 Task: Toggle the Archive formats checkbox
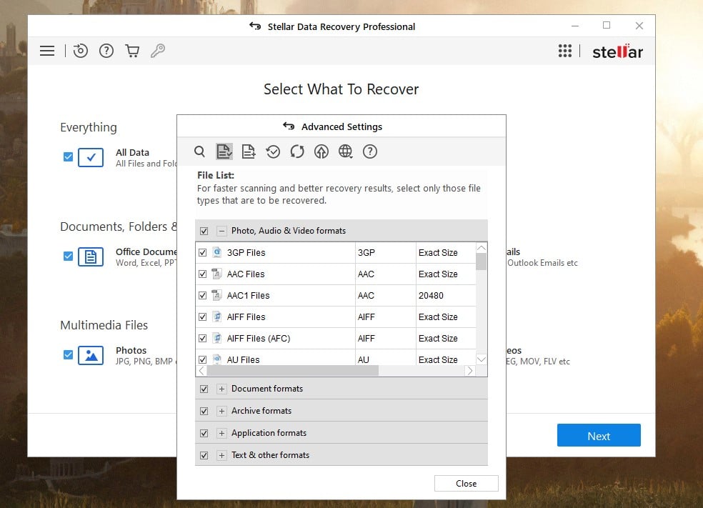tap(204, 411)
